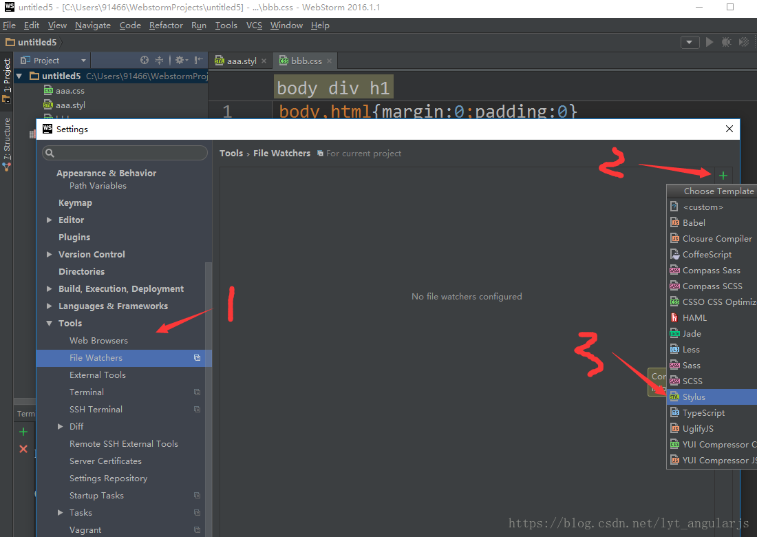Select the Compass Sass template
Screen dimensions: 757x537
coord(712,271)
